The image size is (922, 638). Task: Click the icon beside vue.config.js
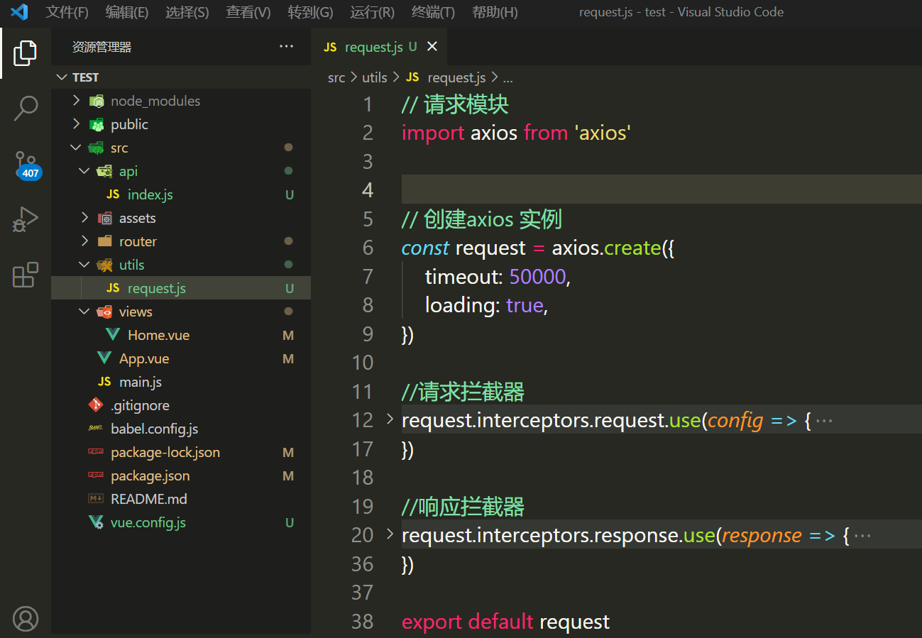96,522
